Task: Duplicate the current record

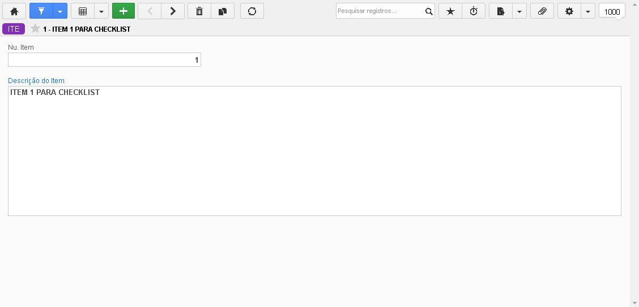Action: 223,11
